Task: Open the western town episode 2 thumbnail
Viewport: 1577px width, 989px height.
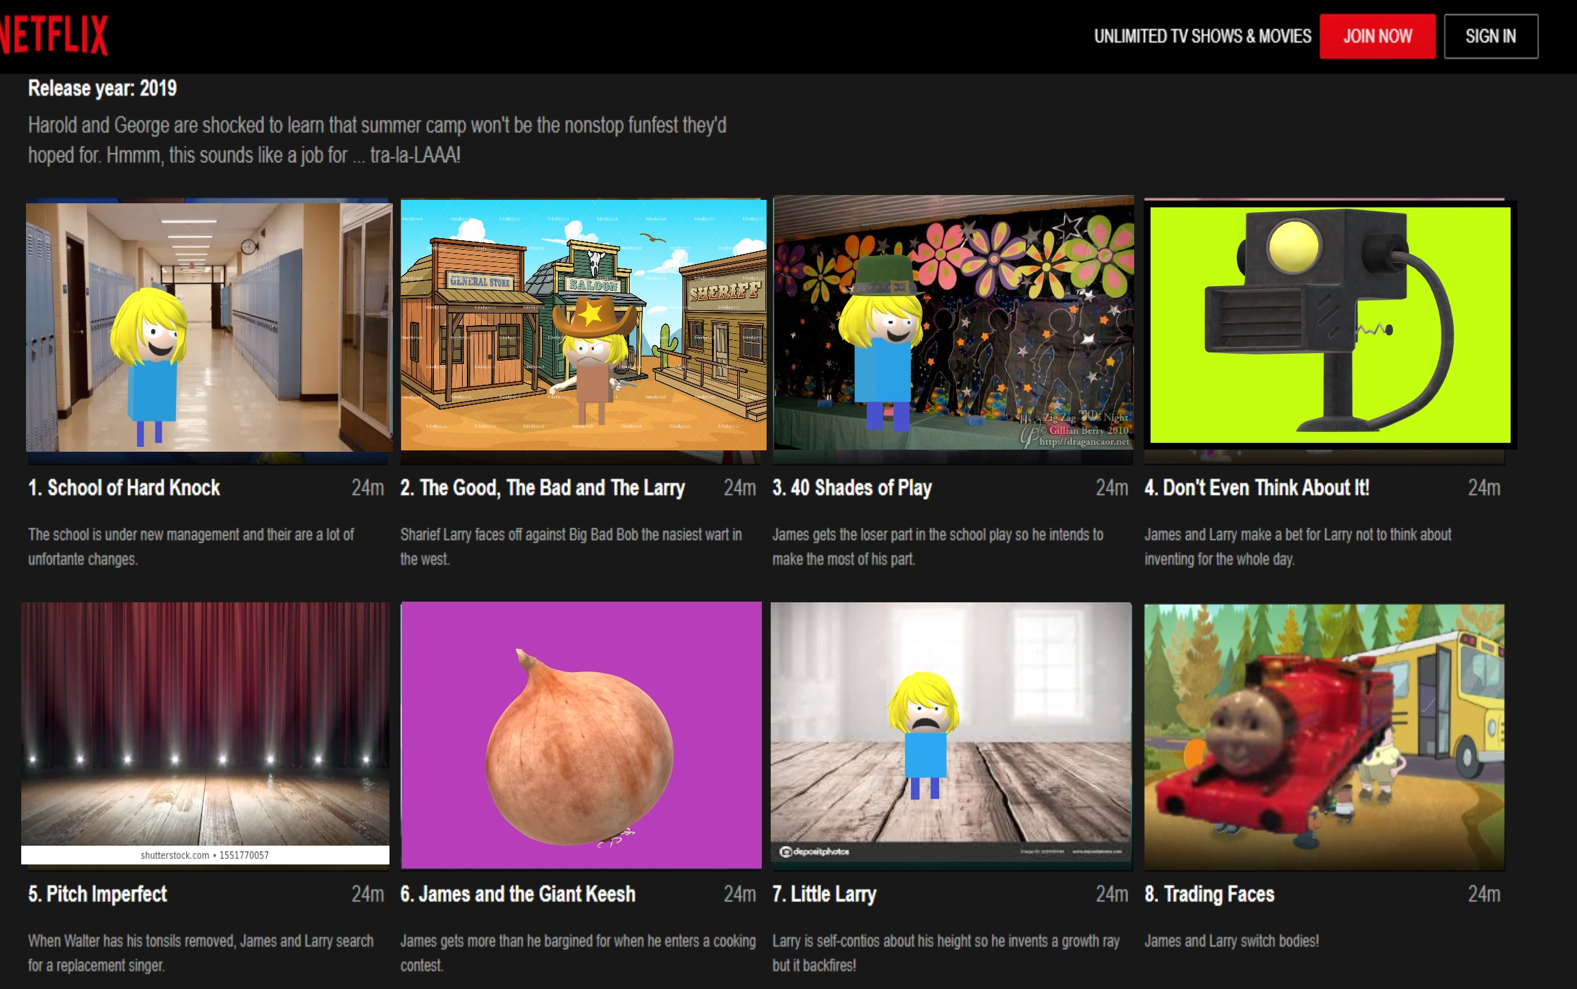Action: click(583, 325)
